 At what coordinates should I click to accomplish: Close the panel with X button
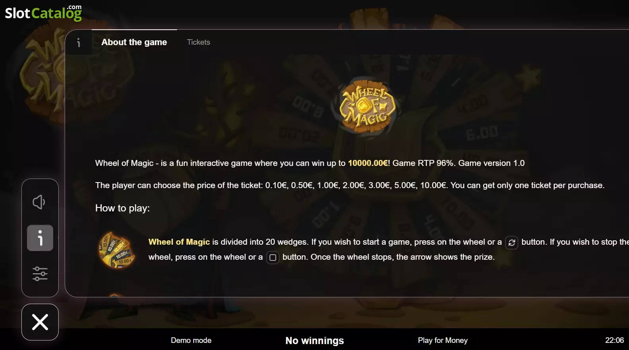coord(40,322)
